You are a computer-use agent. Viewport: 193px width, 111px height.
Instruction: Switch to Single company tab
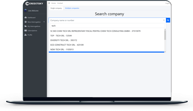click(56, 8)
